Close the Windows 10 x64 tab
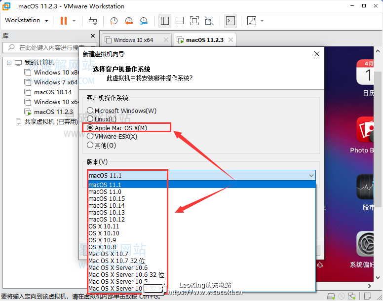Viewport: 383px width, 301px height. 166,40
